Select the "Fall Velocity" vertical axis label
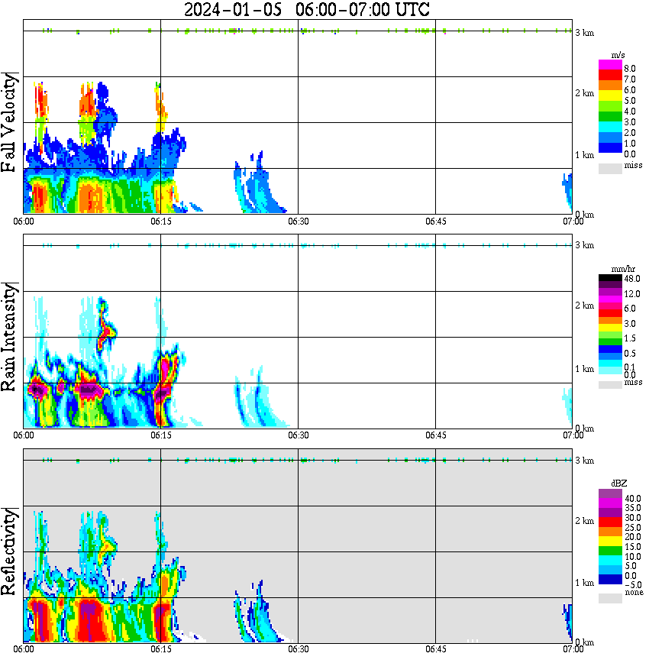 (x=9, y=122)
